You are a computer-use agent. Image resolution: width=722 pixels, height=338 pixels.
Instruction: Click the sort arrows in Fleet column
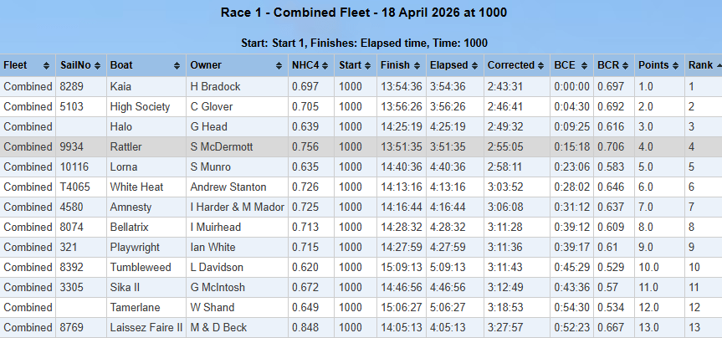click(x=49, y=65)
